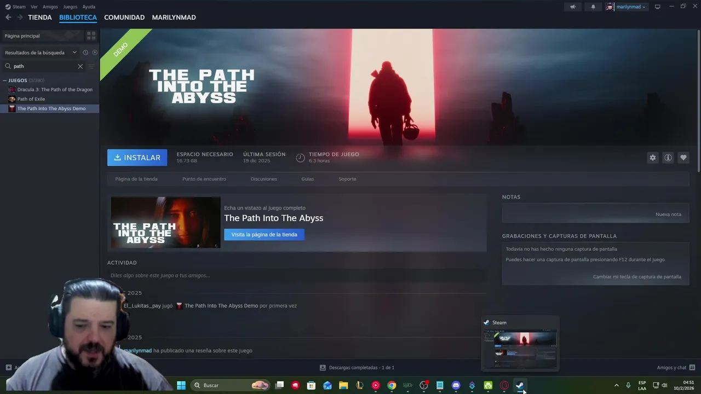Sort library by recent activity clock icon
The height and width of the screenshot is (394, 701).
(85, 53)
